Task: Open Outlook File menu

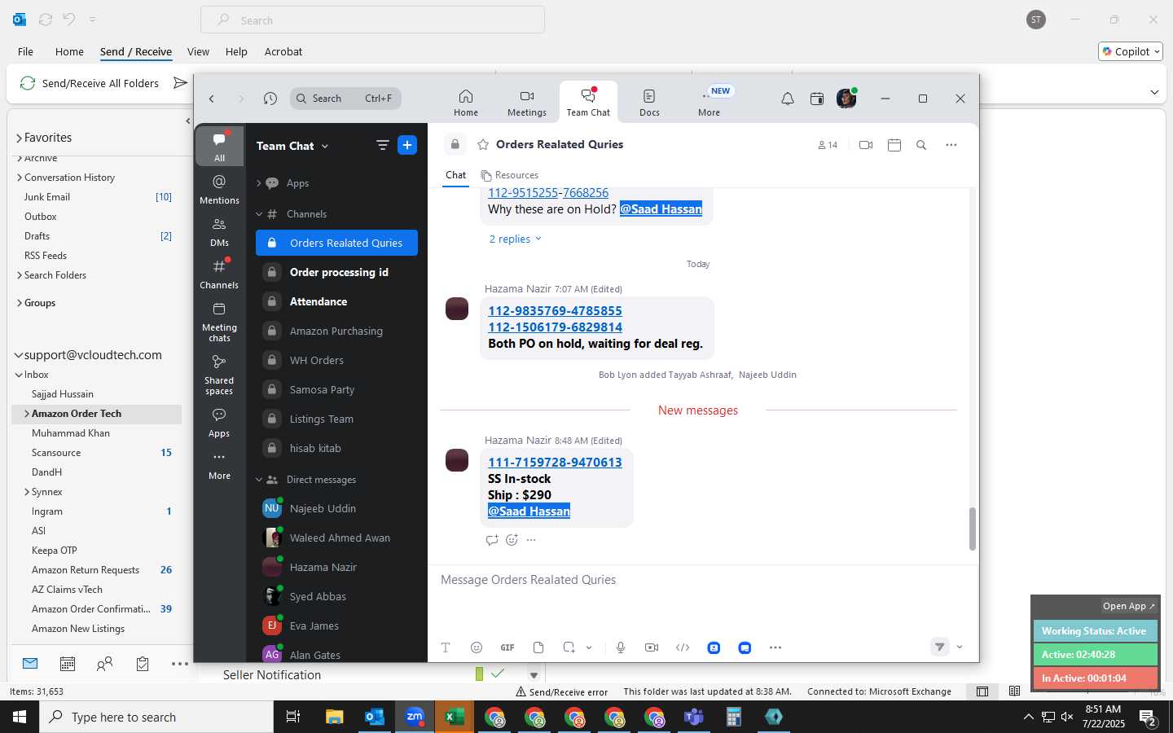Action: point(26,51)
